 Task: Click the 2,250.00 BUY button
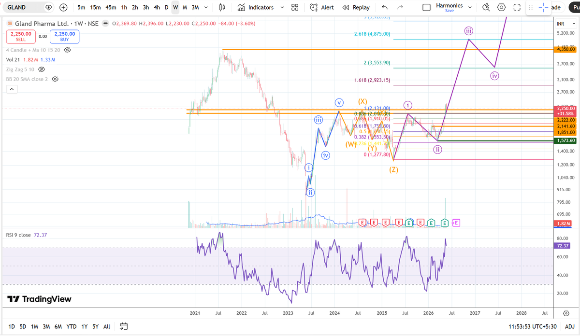coord(64,37)
